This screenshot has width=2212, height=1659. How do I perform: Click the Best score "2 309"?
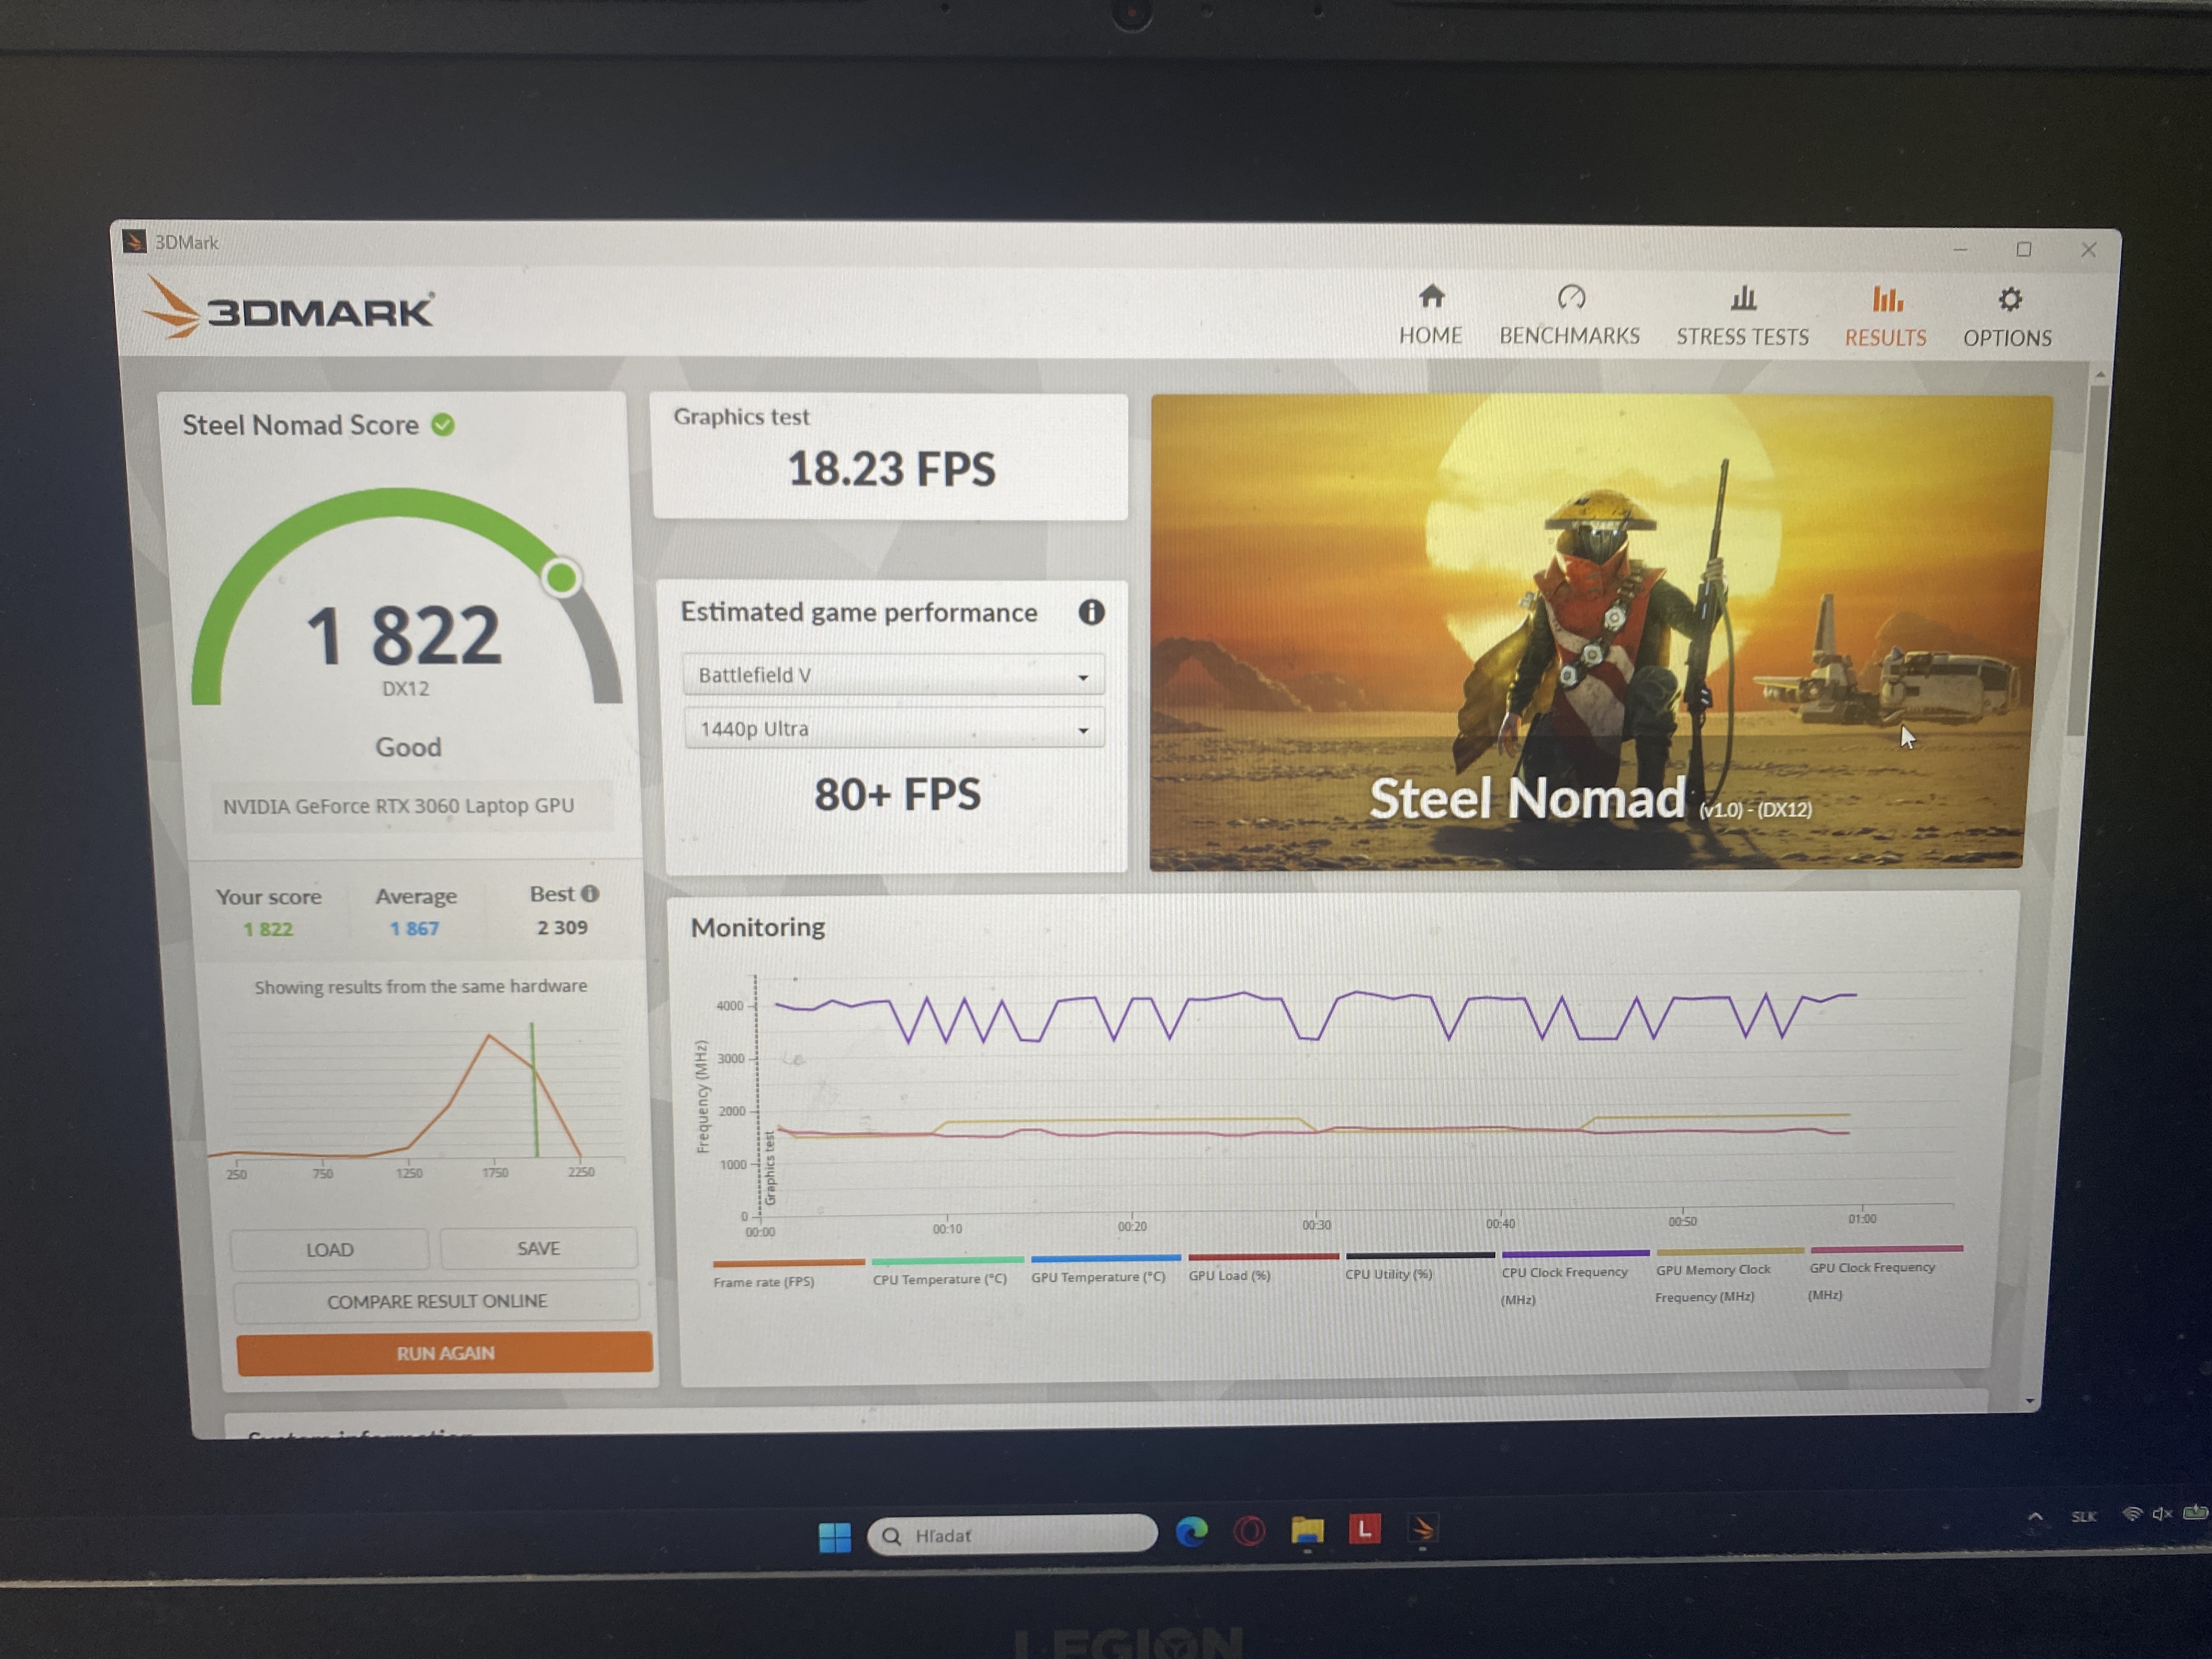562,928
